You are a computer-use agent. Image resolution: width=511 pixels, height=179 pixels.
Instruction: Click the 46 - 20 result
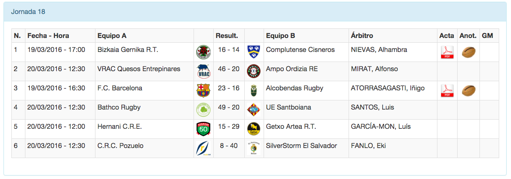coord(229,69)
